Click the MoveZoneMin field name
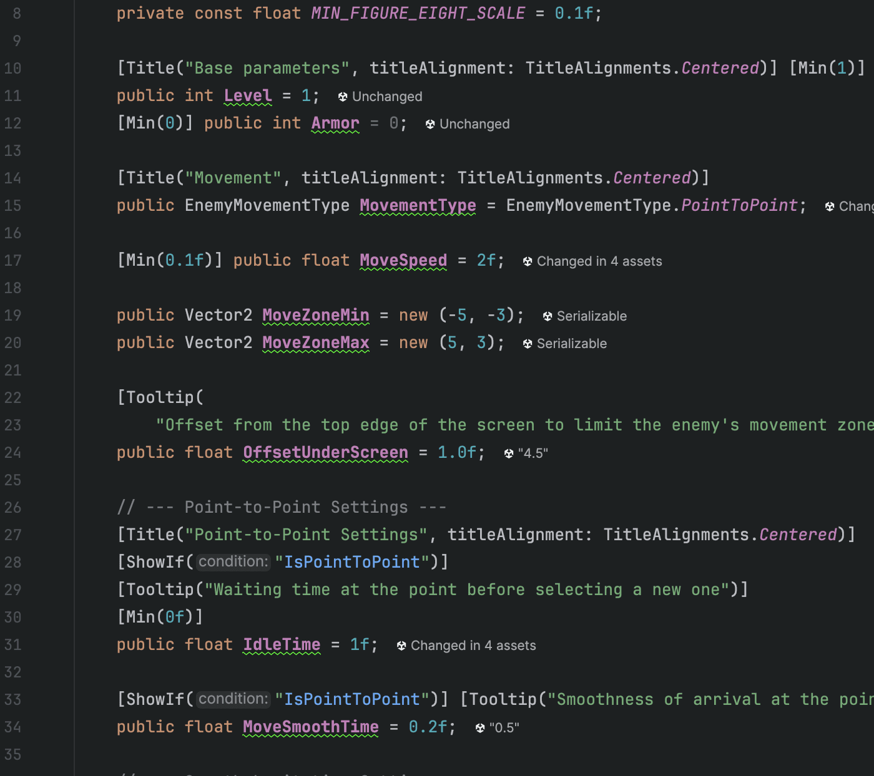Screen dimensions: 874x776 tap(316, 315)
